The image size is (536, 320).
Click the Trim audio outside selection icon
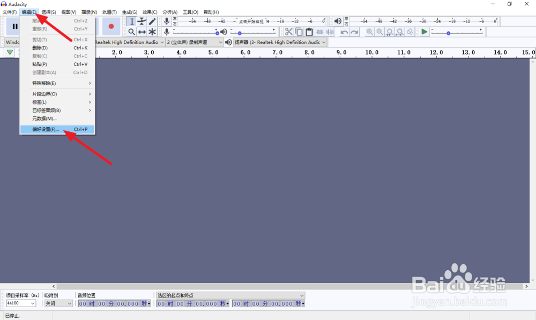pos(319,32)
